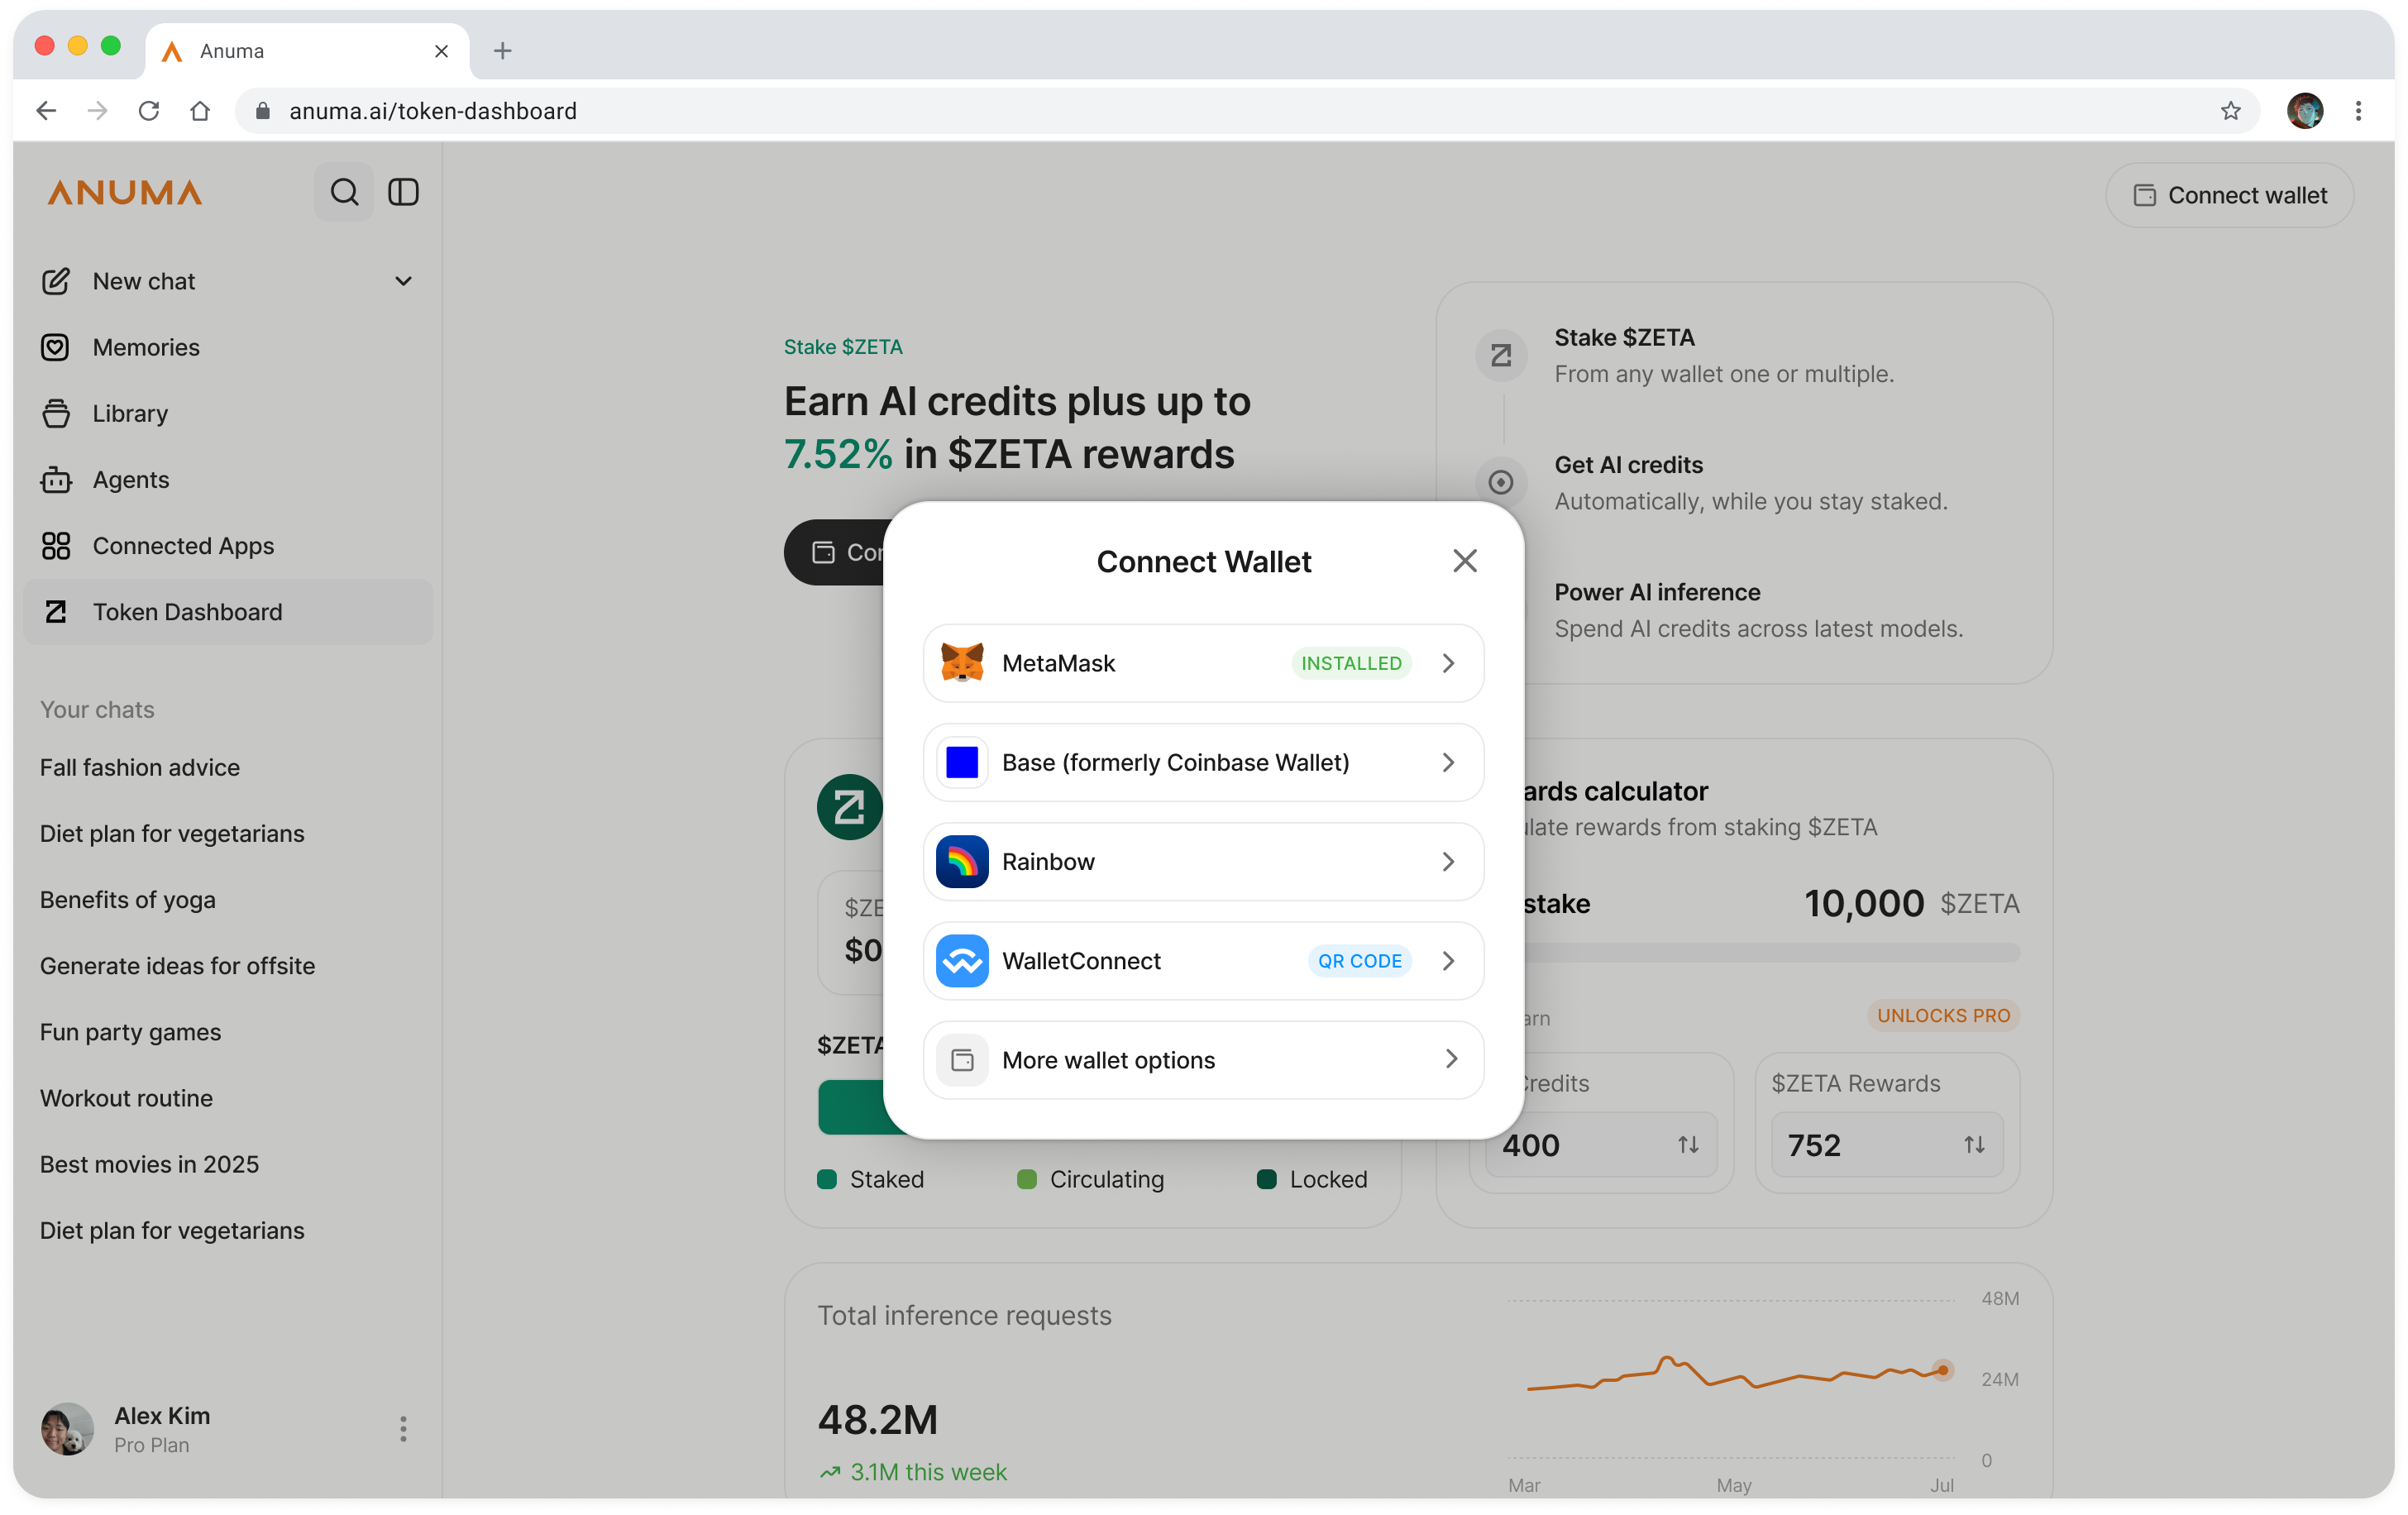Click the Stake $ZETA step icon
Image resolution: width=2408 pixels, height=1515 pixels.
[x=1501, y=355]
